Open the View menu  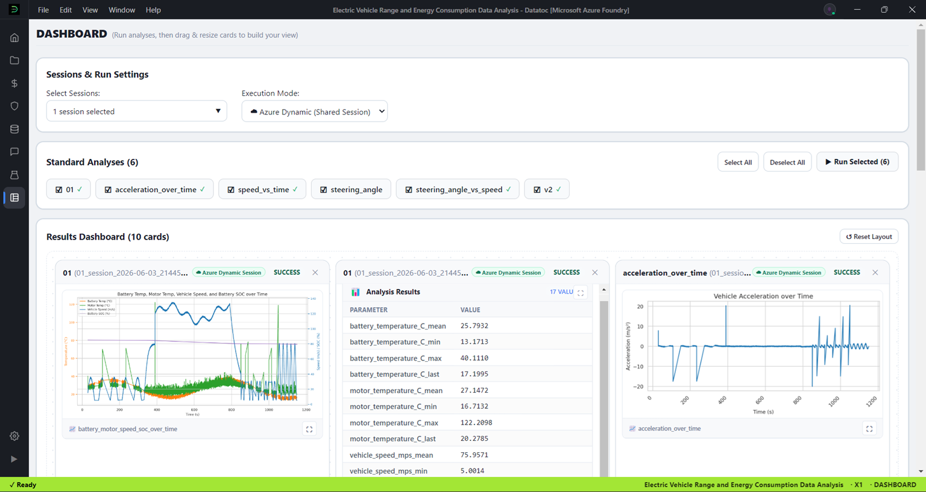coord(90,10)
